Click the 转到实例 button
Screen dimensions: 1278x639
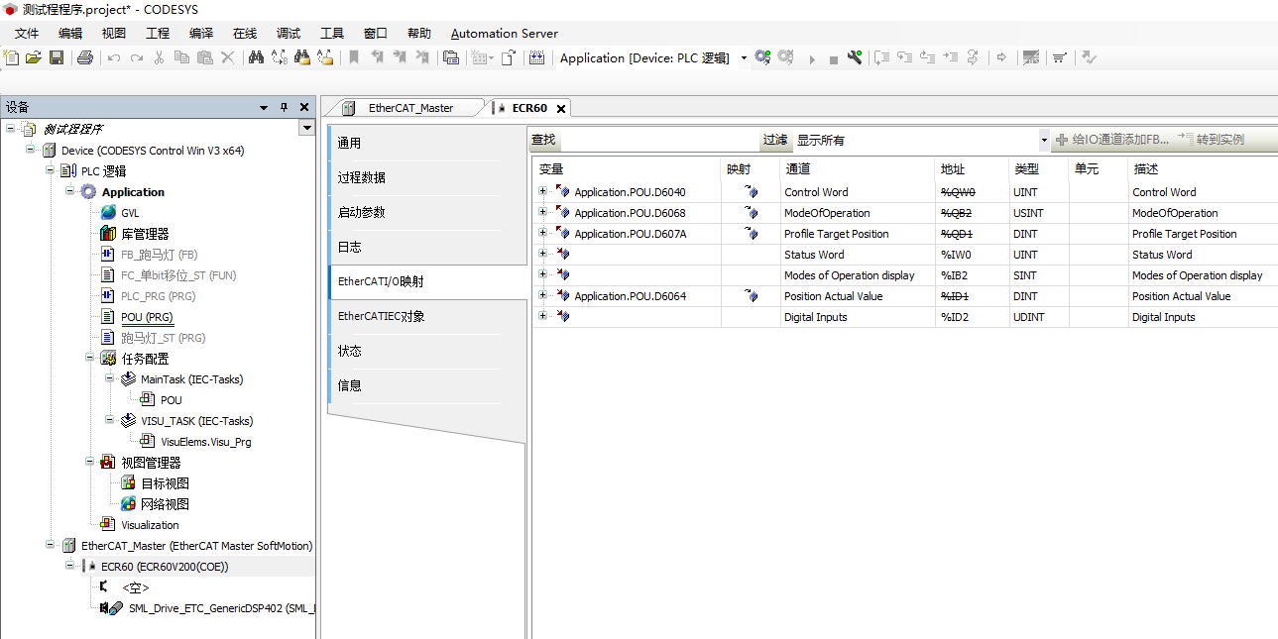coord(1212,140)
